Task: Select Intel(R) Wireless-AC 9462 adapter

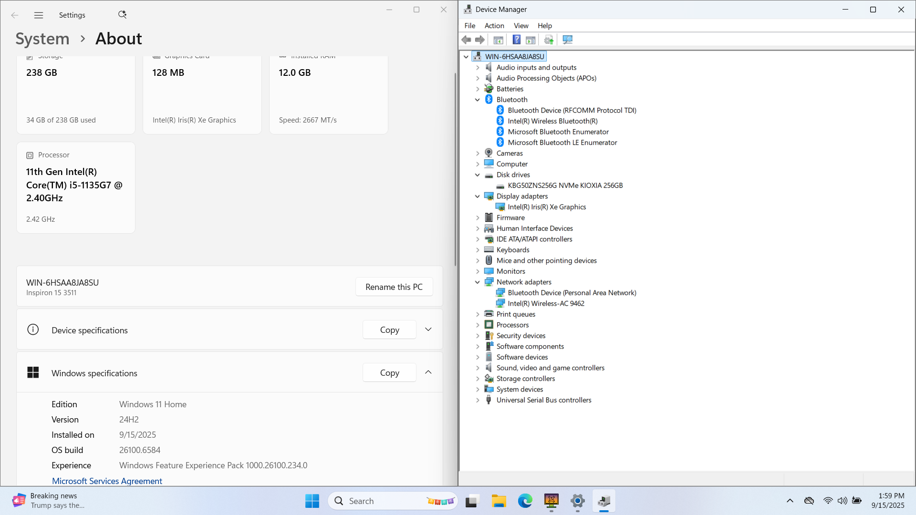Action: [x=546, y=304]
